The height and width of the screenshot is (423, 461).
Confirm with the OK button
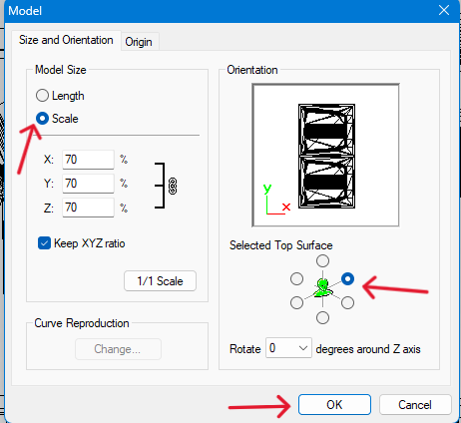(334, 405)
